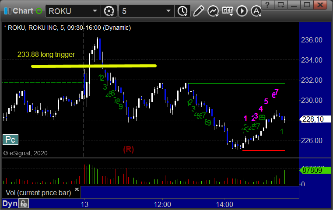
Task: Click the 13 date axis label
Action: click(x=84, y=204)
